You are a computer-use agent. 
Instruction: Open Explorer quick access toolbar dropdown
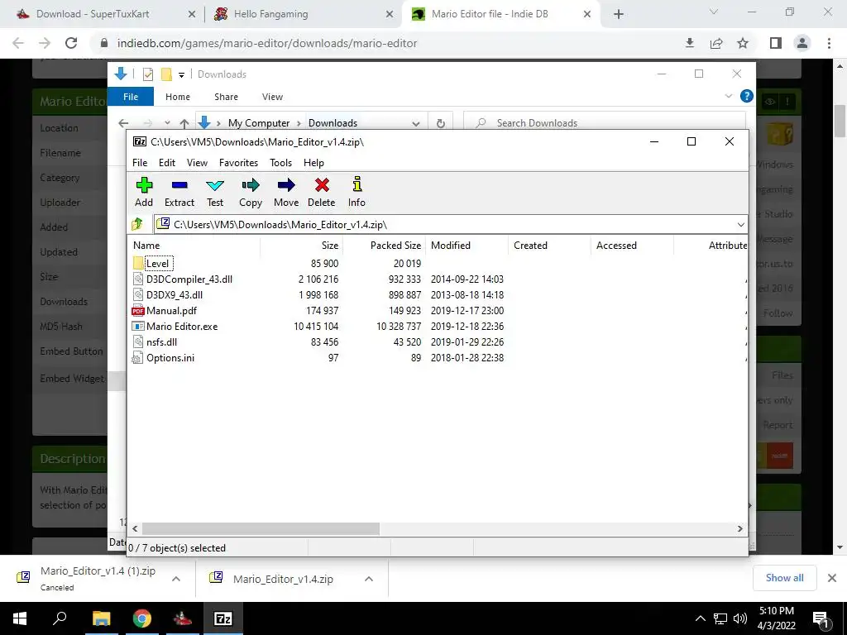pyautogui.click(x=181, y=75)
